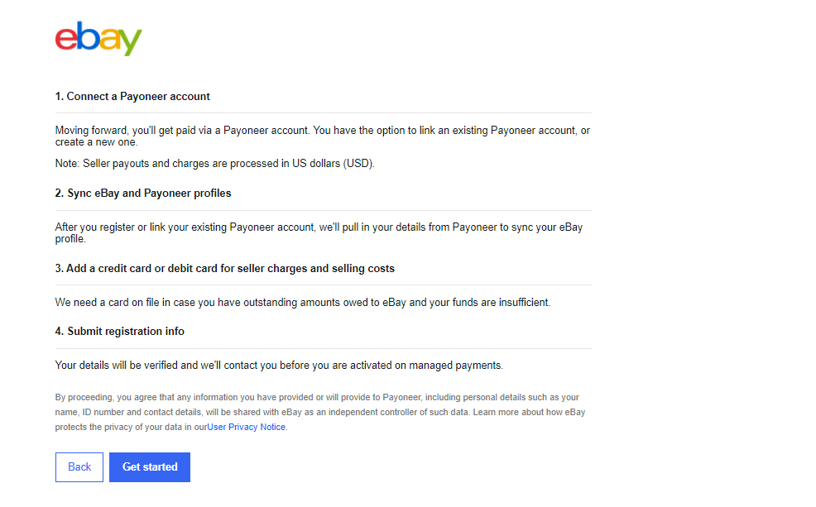The width and height of the screenshot is (816, 507).
Task: Click the paragraph starting 'Moving forward, you'll get paid'
Action: tap(323, 136)
